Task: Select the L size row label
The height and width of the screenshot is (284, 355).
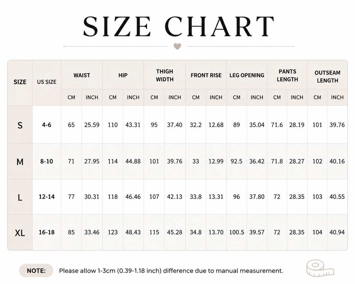Action: 20,198
